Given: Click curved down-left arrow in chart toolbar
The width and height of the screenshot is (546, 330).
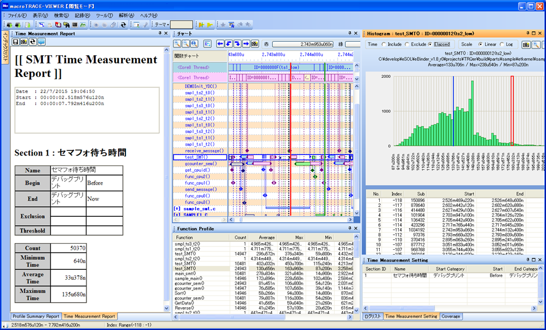Looking at the screenshot, I should 229,44.
